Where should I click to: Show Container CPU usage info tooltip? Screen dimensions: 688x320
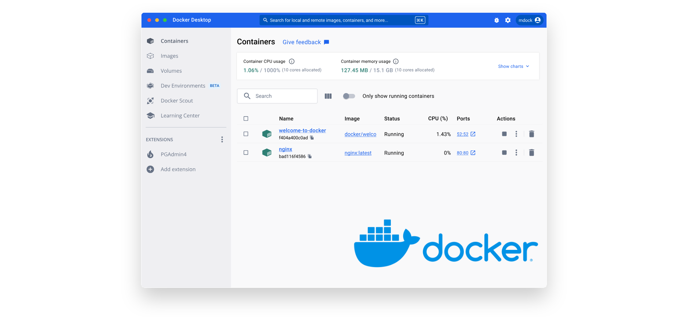[292, 61]
